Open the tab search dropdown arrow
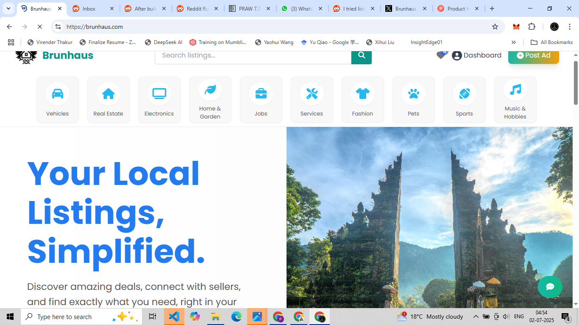Image resolution: width=579 pixels, height=325 pixels. coord(8,8)
